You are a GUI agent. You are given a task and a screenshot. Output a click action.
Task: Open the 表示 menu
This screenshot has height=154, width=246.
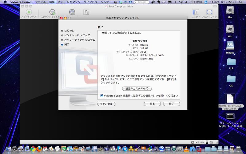61,2
